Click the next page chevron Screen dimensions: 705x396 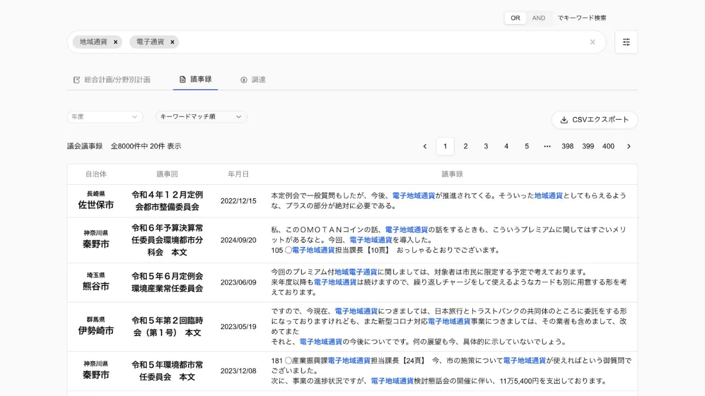(x=629, y=146)
